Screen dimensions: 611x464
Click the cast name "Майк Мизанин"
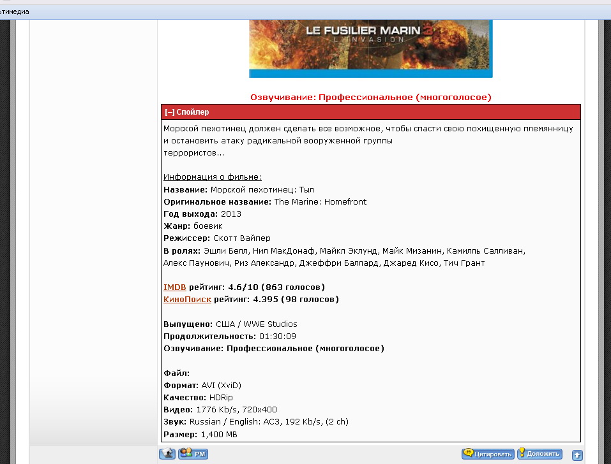(412, 251)
